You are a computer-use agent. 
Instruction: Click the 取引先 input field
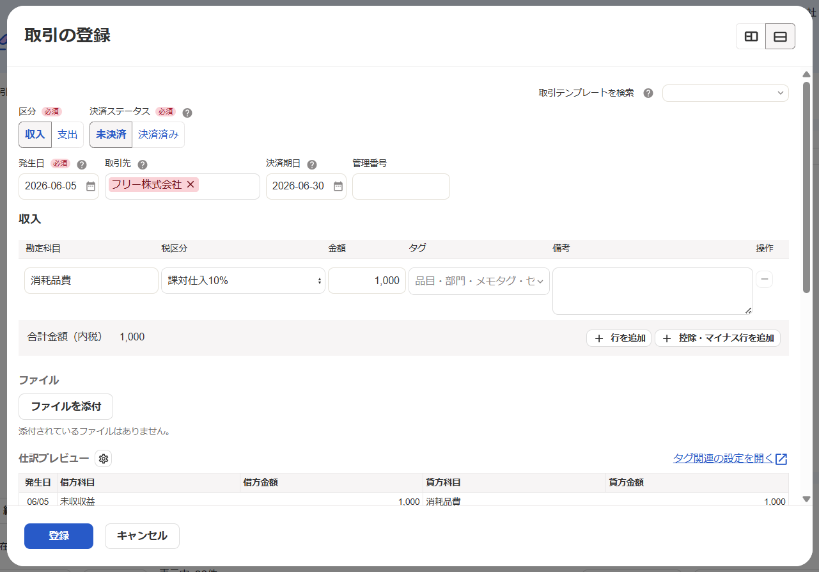pyautogui.click(x=182, y=186)
